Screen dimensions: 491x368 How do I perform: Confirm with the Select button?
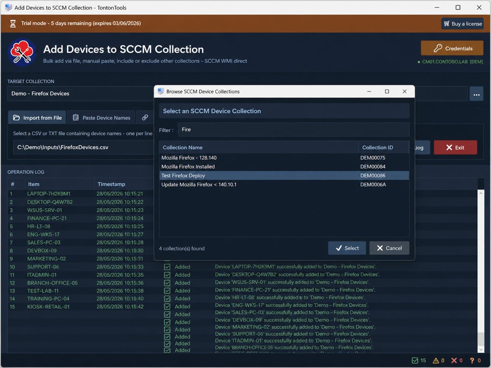[x=347, y=248]
